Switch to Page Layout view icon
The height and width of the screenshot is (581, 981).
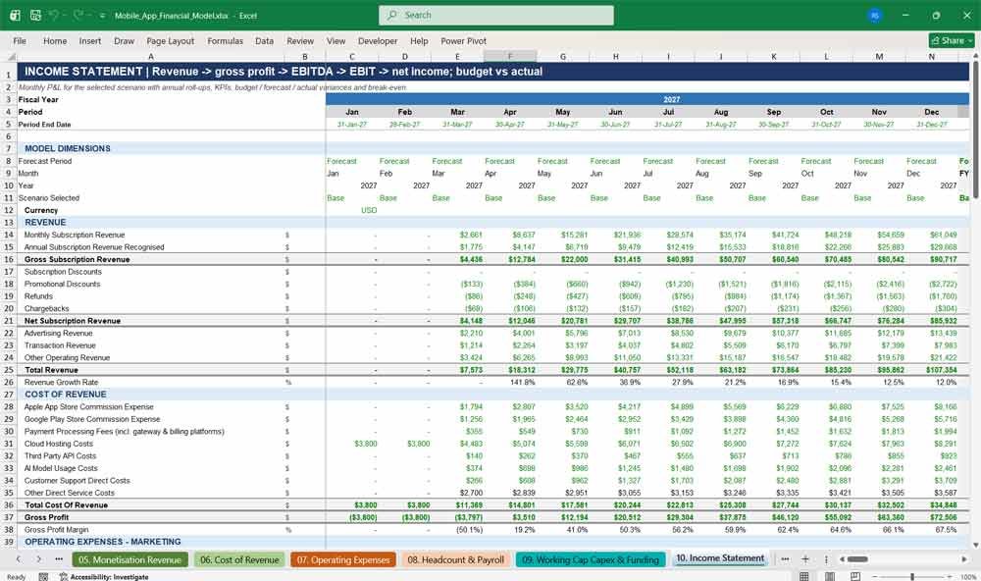[830, 577]
